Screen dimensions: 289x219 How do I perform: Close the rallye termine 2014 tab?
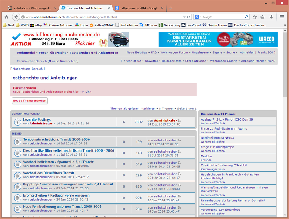point(162,8)
